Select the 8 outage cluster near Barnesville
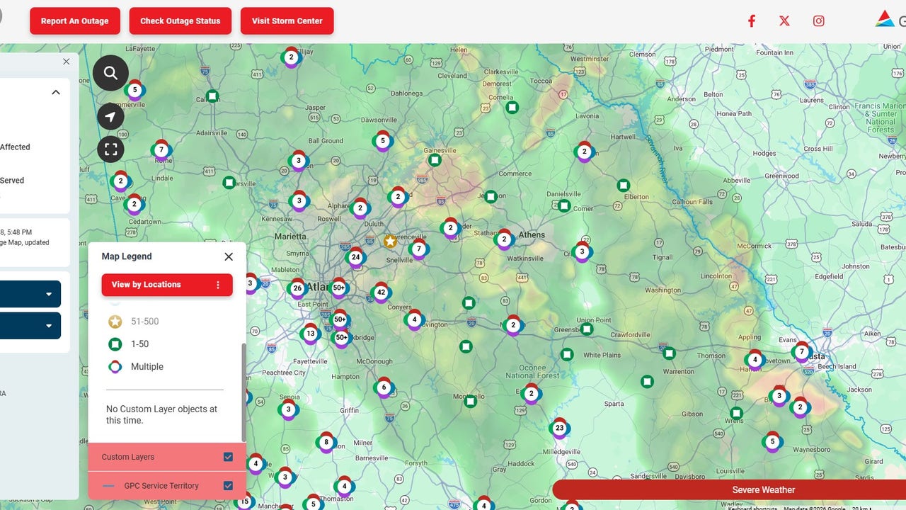906x510 pixels. [x=326, y=443]
